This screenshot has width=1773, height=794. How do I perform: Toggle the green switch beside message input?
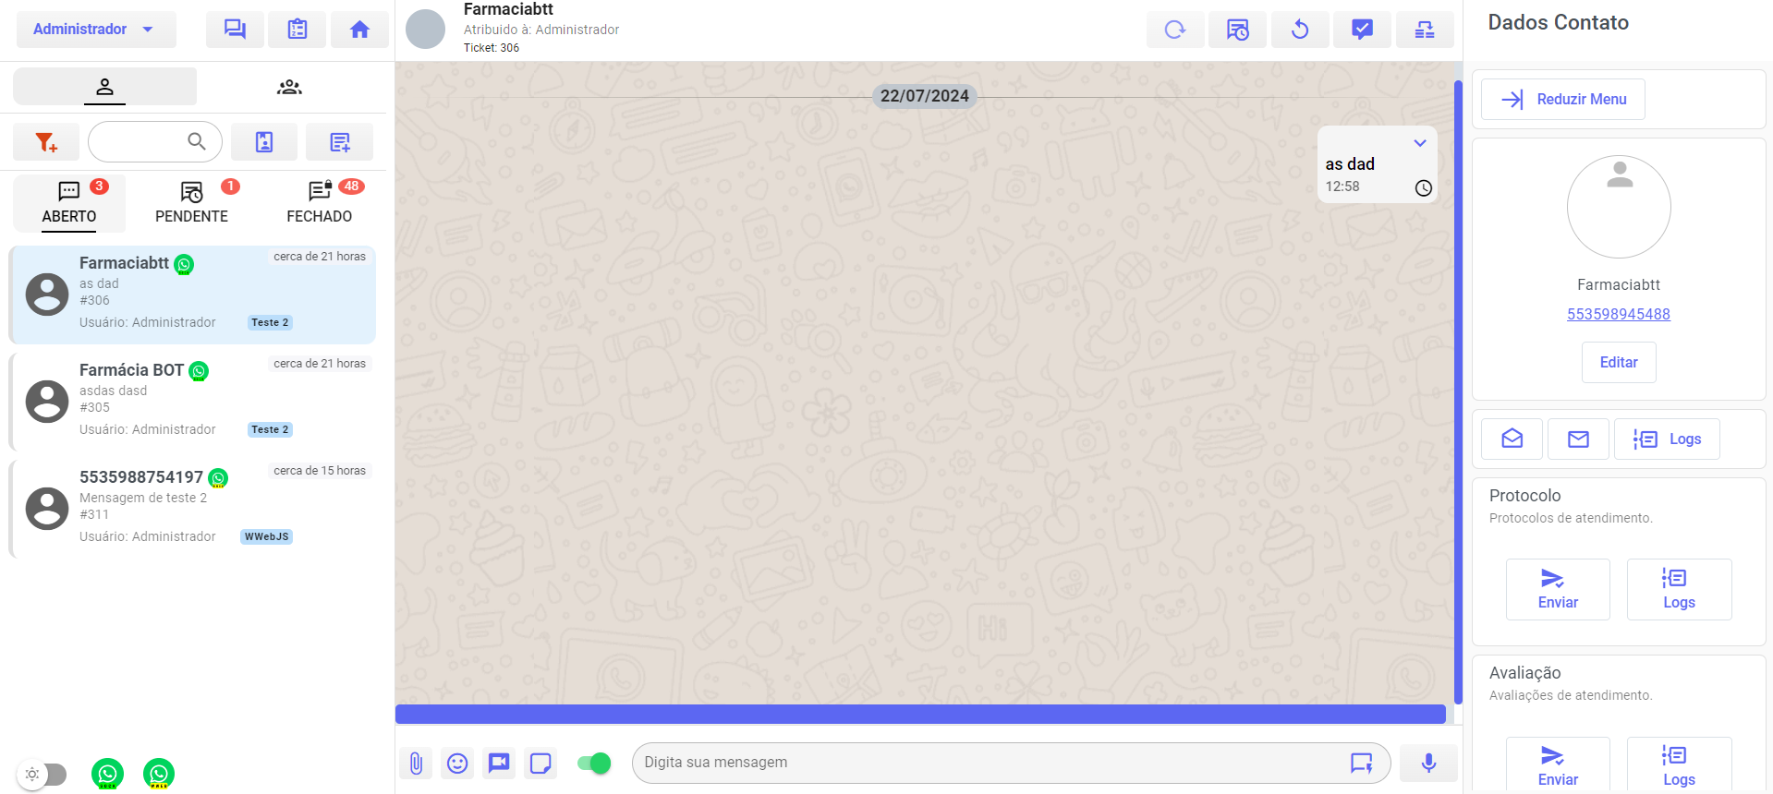point(593,764)
